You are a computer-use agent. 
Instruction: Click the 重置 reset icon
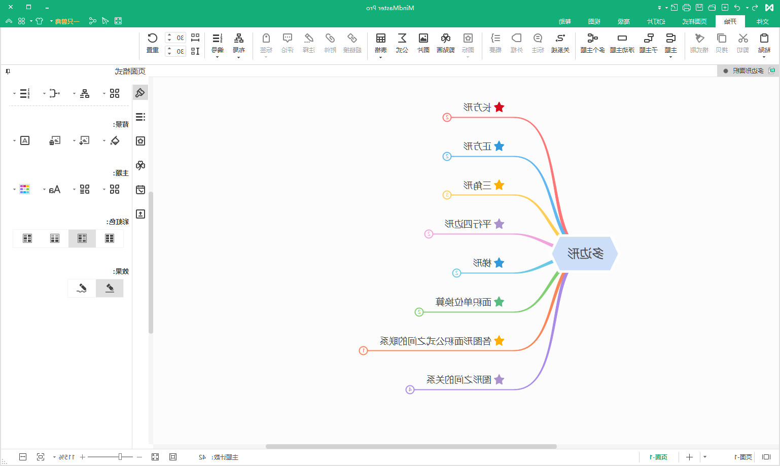(x=153, y=39)
